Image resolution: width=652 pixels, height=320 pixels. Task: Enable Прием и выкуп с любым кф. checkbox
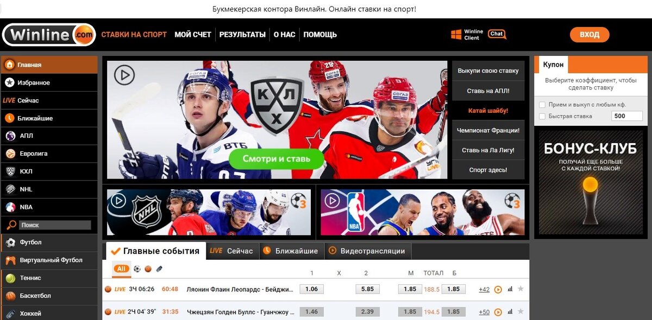pyautogui.click(x=542, y=105)
